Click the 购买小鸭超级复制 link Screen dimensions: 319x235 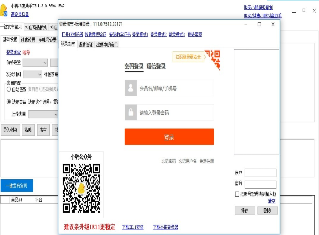[x=258, y=7]
